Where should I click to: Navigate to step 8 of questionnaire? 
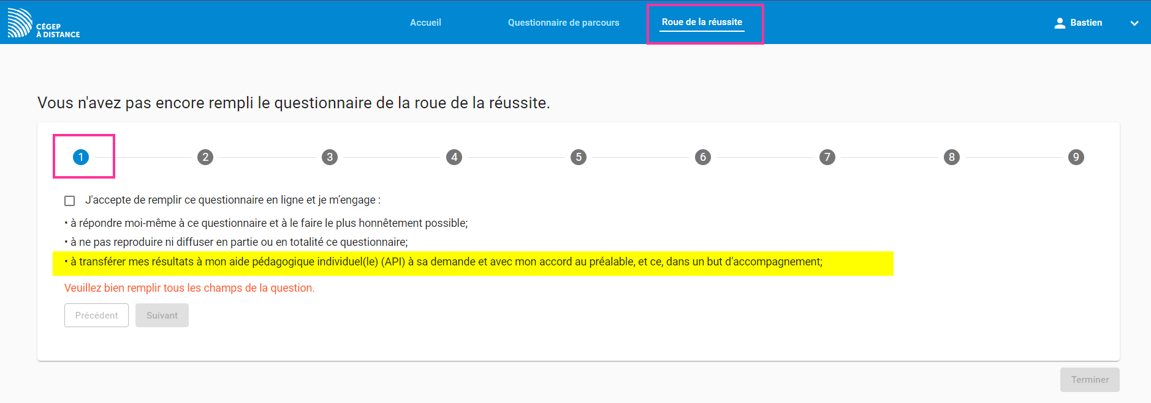[x=952, y=157]
